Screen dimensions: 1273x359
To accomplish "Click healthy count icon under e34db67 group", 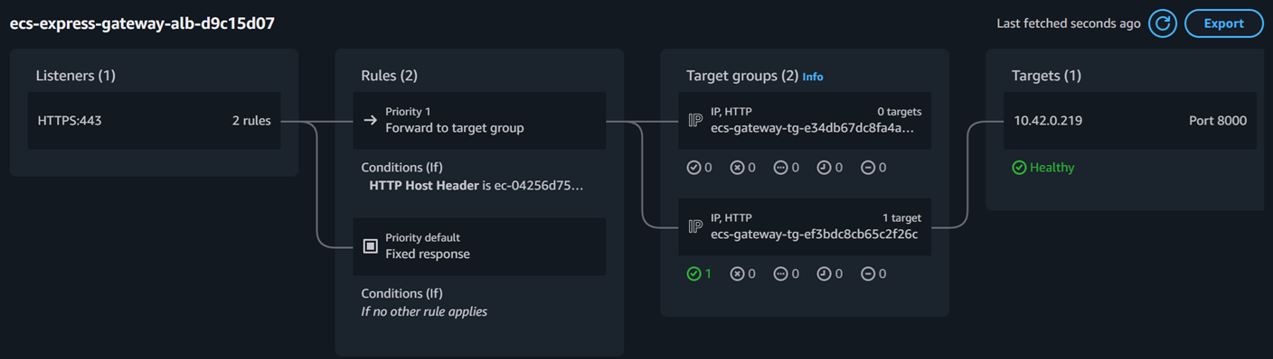I will (693, 168).
